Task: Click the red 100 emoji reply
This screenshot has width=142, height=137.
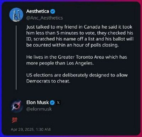Action: coord(15,120)
